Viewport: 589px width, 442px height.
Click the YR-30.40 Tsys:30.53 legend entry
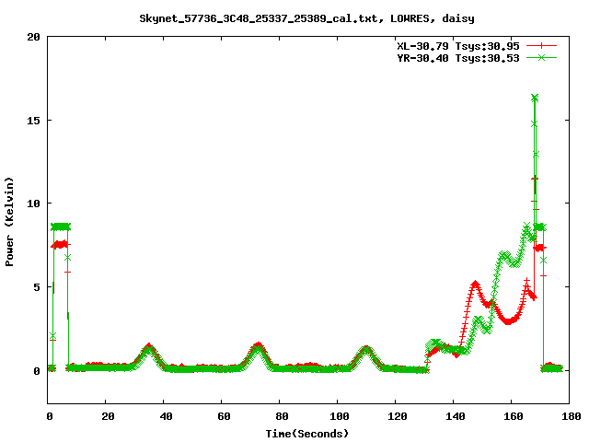pyautogui.click(x=458, y=58)
